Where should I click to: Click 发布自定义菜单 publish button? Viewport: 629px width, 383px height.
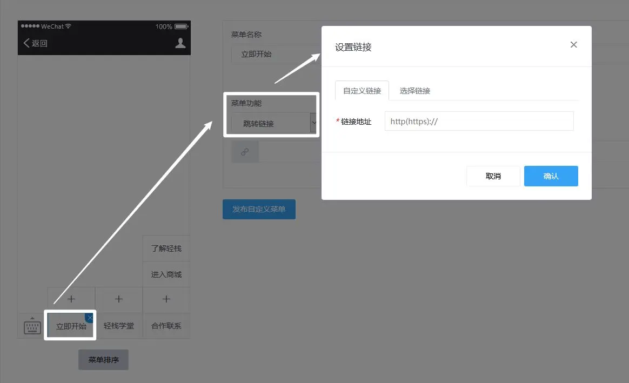(259, 209)
